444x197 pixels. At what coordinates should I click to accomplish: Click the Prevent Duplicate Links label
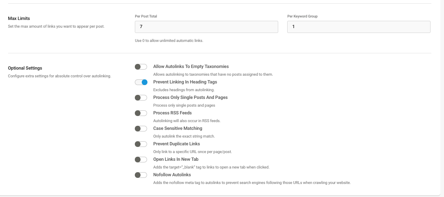point(176,144)
